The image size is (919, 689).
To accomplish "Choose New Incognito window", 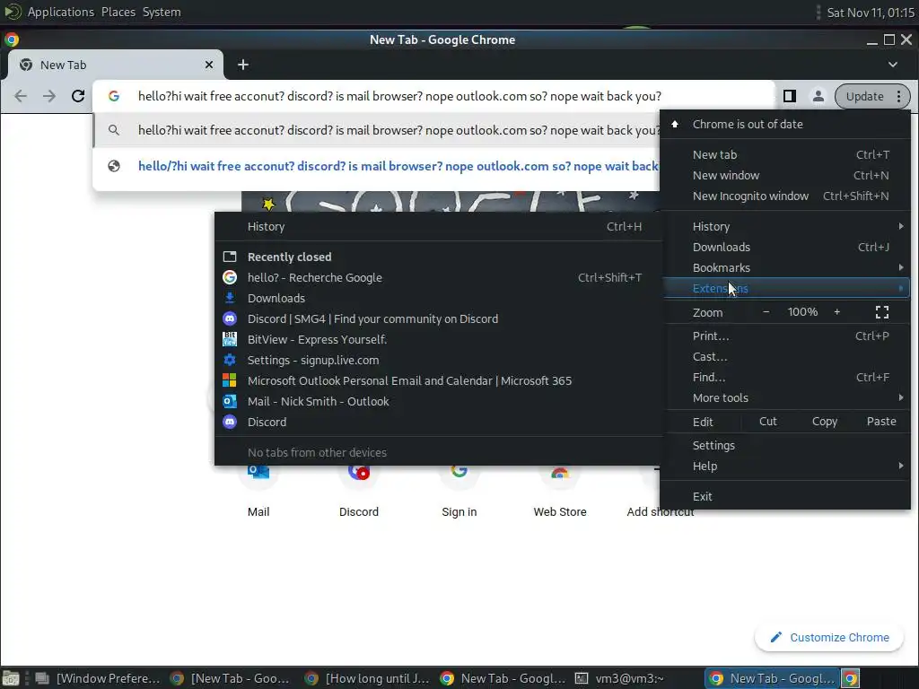I will point(785,196).
